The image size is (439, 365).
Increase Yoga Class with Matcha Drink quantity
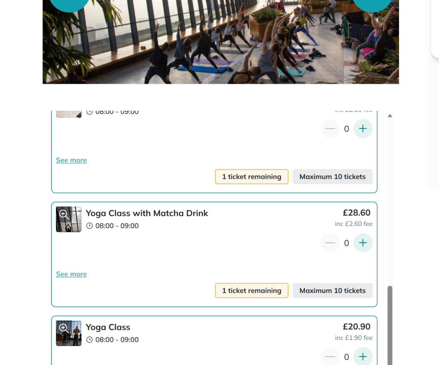tap(363, 243)
